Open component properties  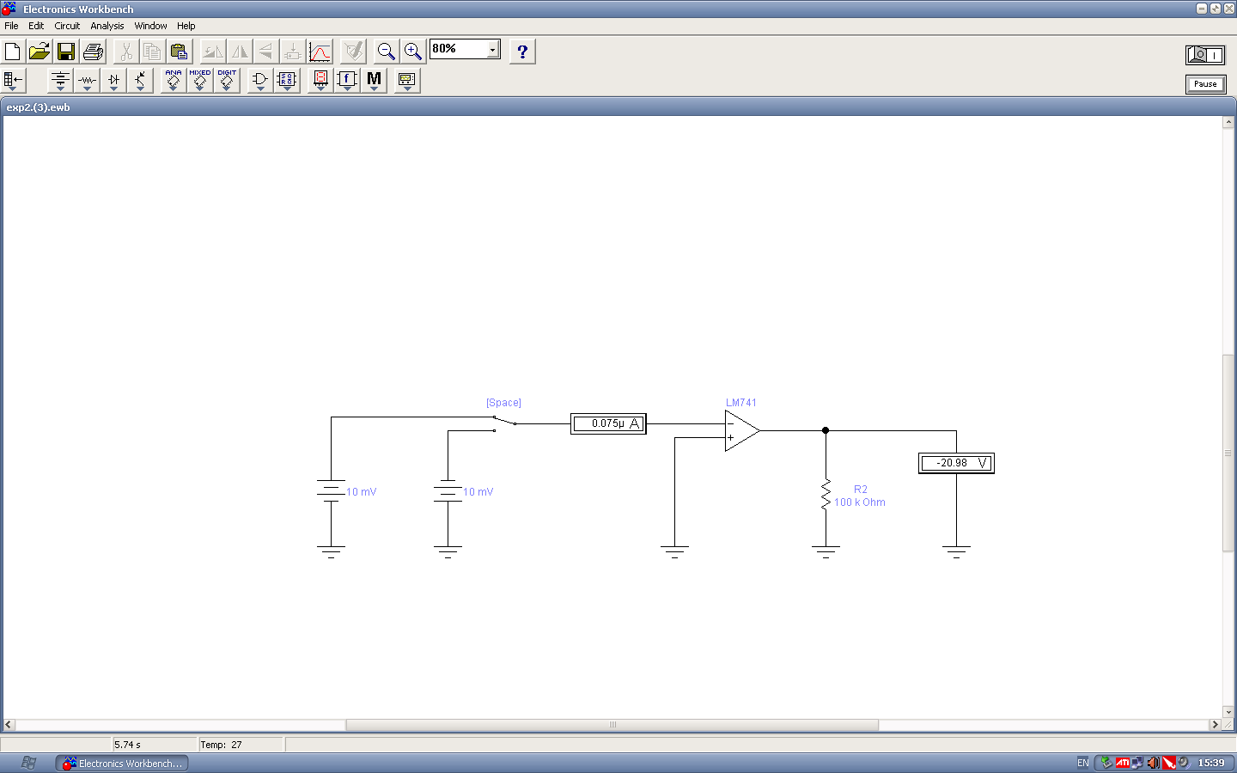point(353,52)
